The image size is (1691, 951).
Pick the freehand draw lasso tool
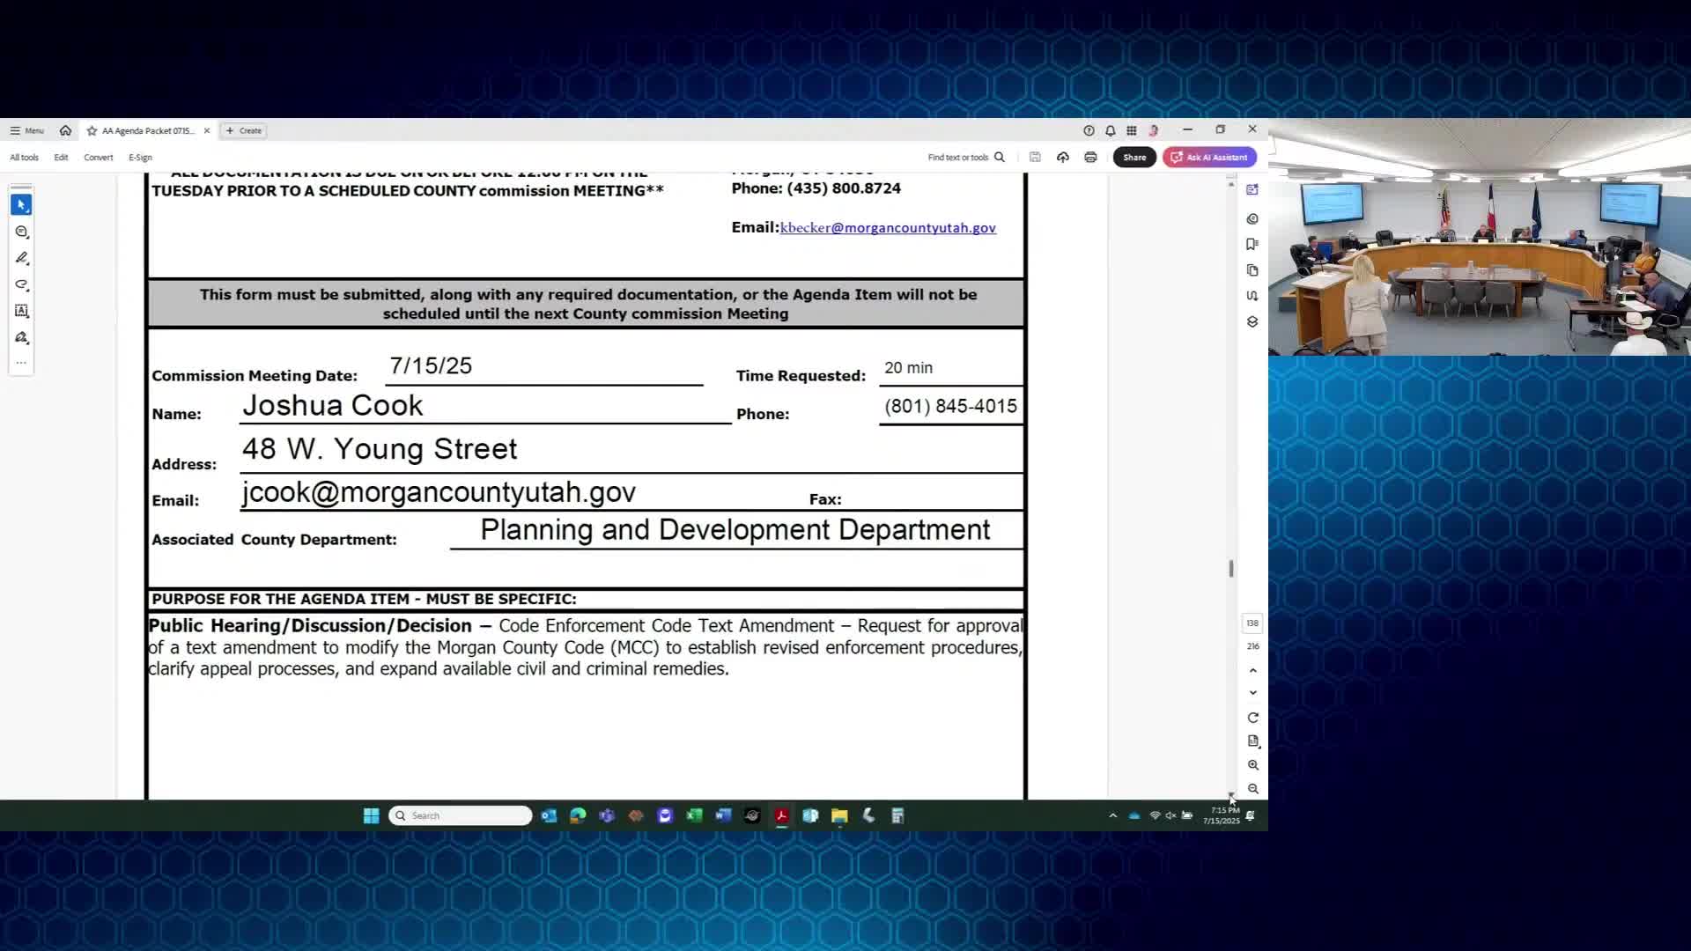point(22,284)
